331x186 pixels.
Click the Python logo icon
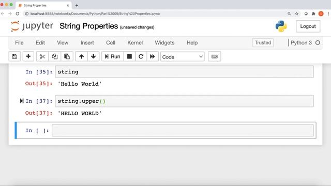[281, 26]
